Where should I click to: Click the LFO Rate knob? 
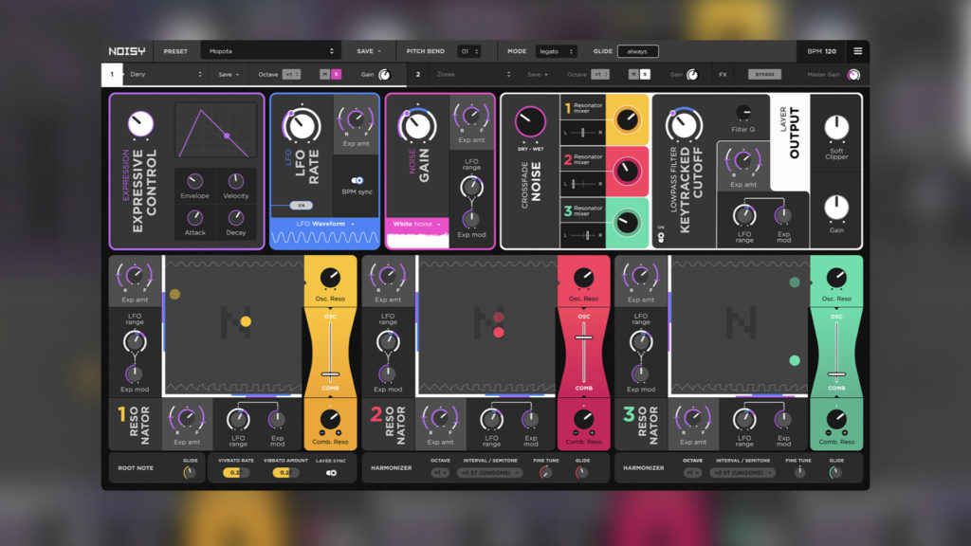click(x=302, y=125)
